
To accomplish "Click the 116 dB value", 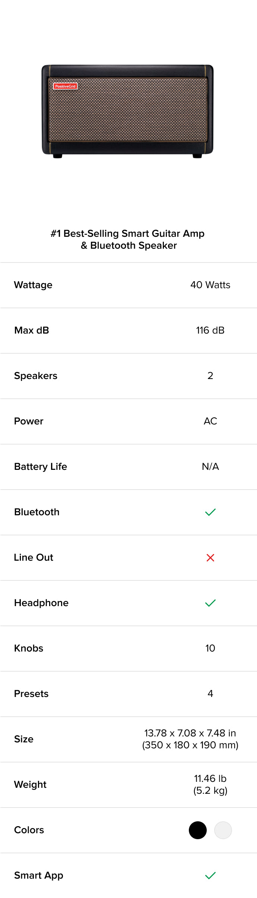I will click(x=210, y=330).
